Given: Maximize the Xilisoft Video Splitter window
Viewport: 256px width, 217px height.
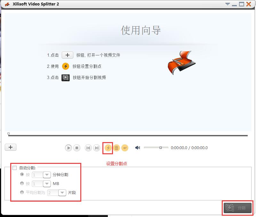Looking at the screenshot, I should [242, 4].
